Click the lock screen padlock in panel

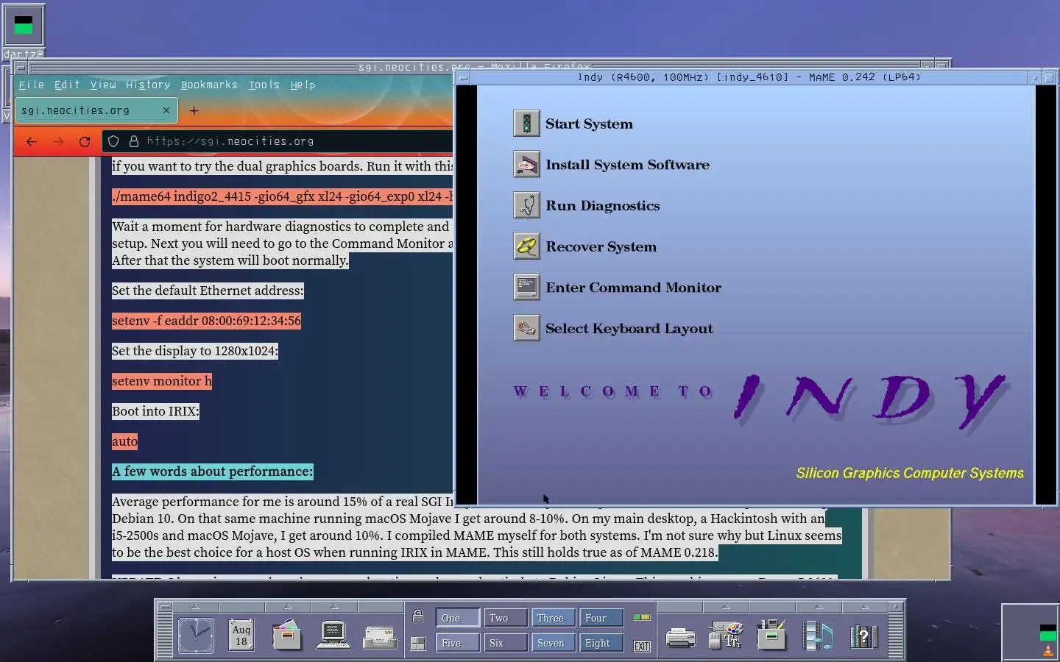(x=418, y=616)
